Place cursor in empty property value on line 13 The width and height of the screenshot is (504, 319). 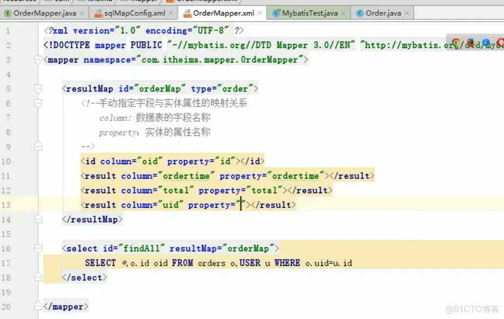[x=241, y=205]
